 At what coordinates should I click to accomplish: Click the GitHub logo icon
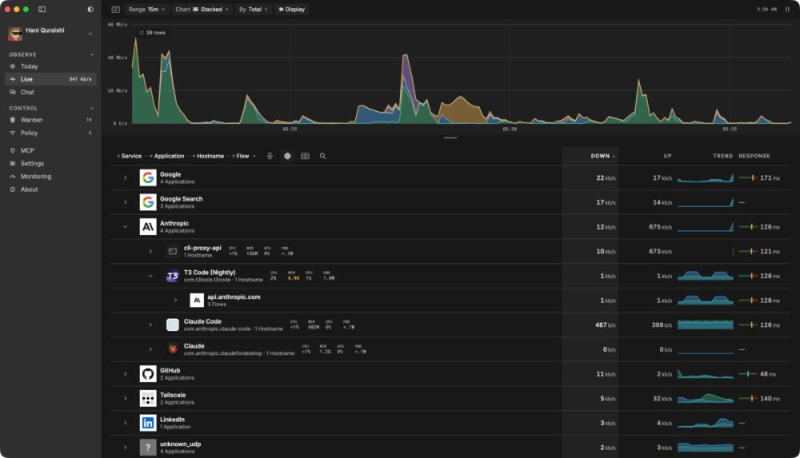pos(148,374)
